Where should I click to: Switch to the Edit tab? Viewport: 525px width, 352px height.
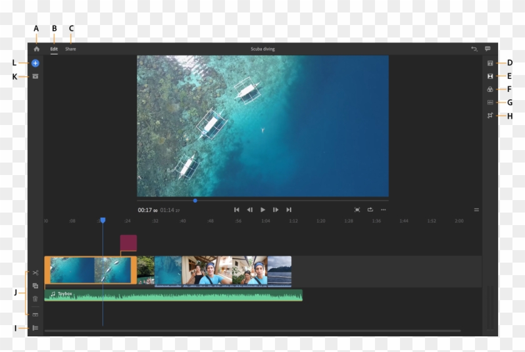54,49
